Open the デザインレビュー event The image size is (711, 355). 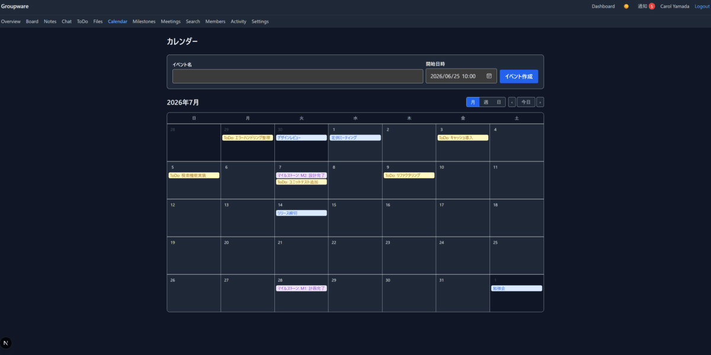301,138
